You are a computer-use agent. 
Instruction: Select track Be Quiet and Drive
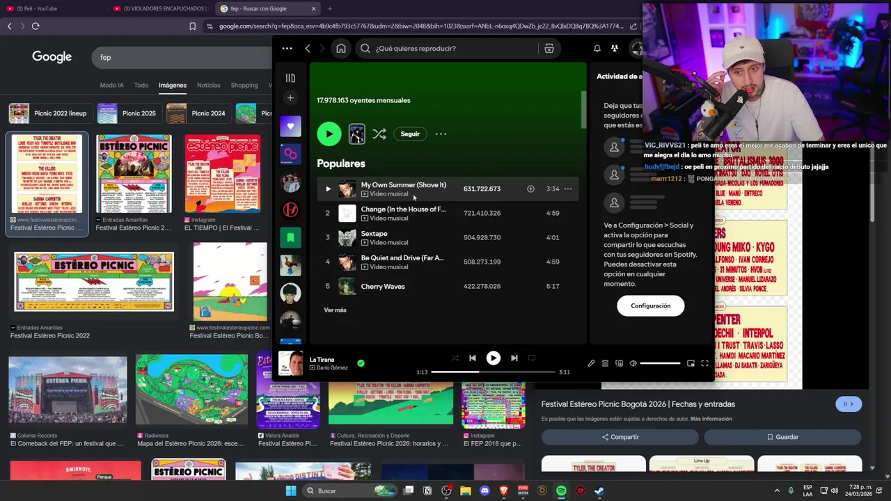pos(448,262)
